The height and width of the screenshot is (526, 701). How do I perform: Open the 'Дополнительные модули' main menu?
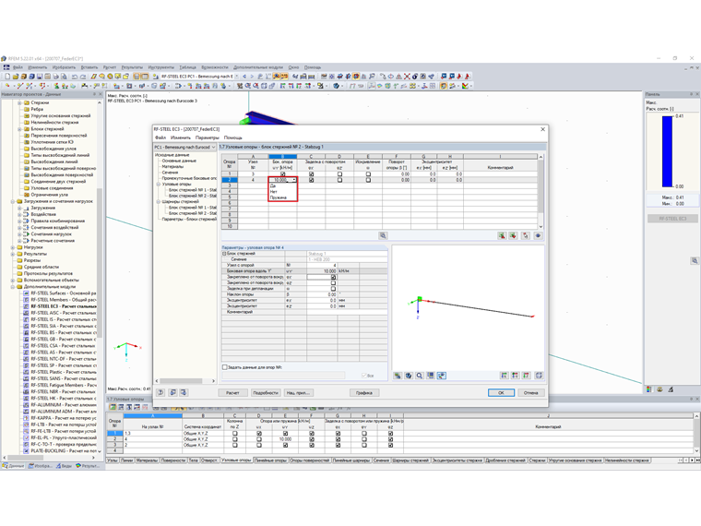click(258, 67)
